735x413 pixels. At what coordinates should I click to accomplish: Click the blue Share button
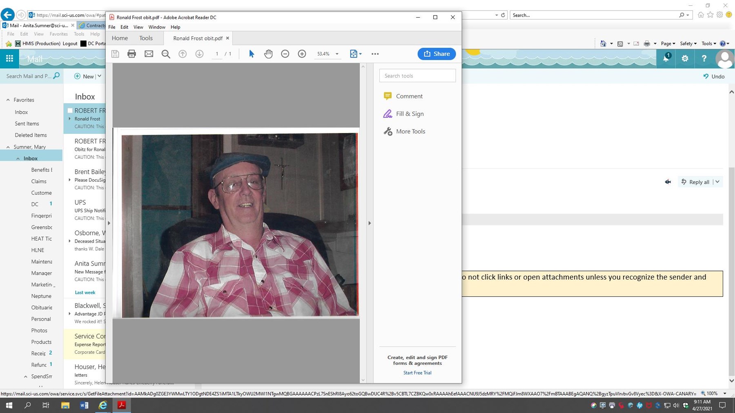437,54
